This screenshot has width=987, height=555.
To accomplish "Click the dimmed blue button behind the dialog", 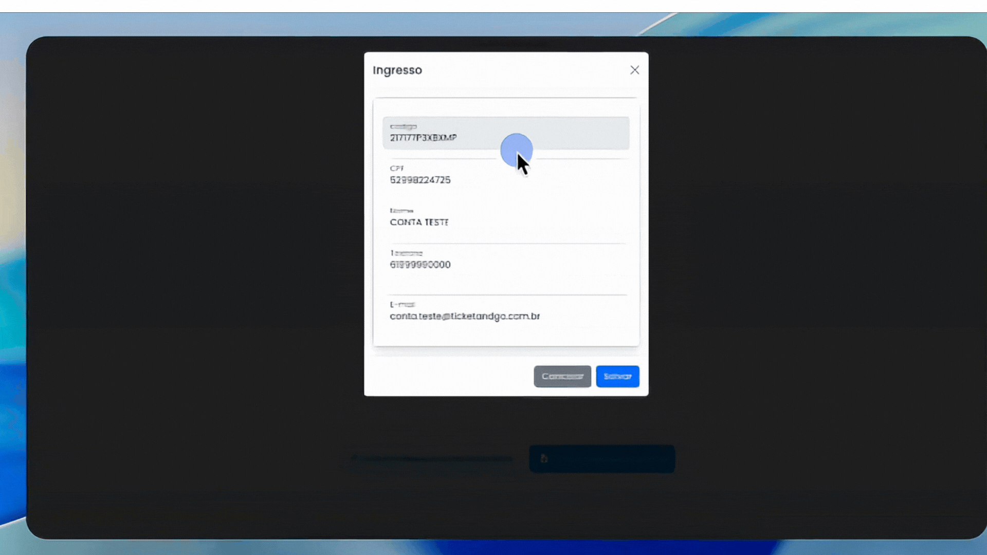I will point(602,458).
